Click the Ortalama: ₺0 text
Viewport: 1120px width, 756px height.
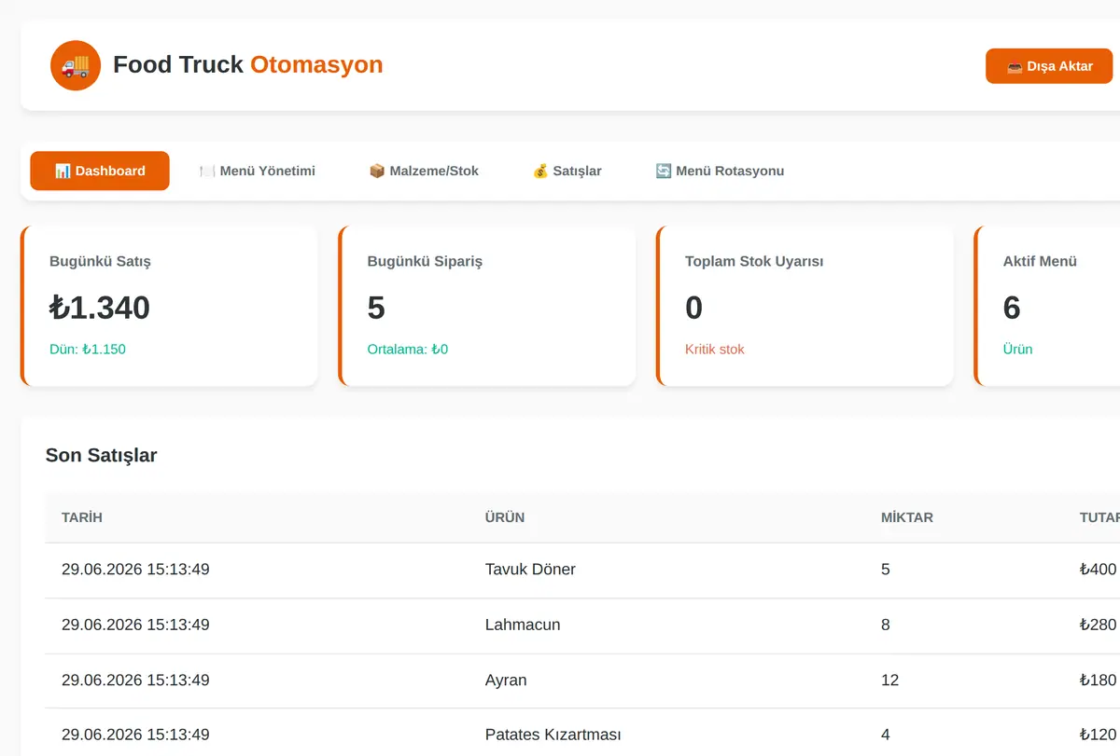[x=408, y=350]
